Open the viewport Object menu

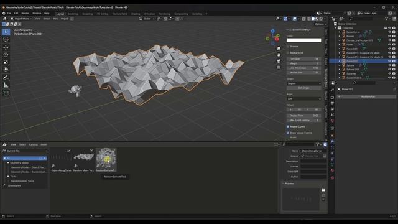pyautogui.click(x=64, y=19)
